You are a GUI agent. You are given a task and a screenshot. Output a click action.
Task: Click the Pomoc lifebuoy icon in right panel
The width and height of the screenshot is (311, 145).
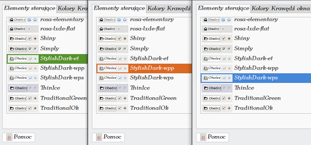tap(203, 137)
